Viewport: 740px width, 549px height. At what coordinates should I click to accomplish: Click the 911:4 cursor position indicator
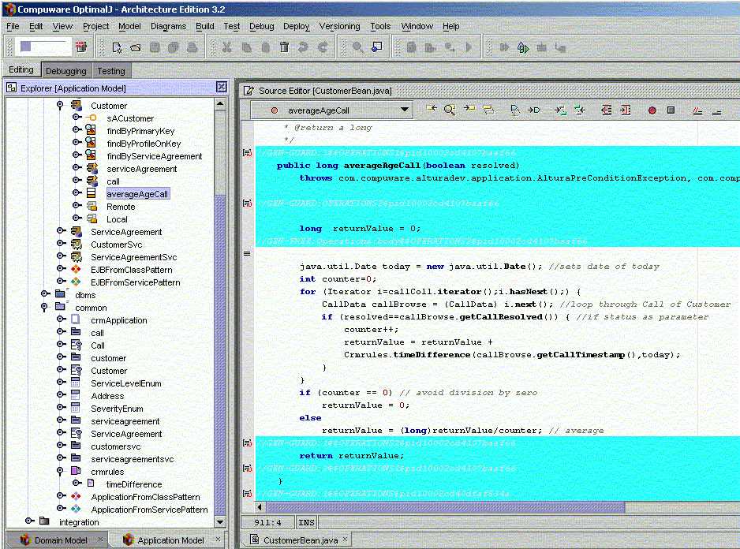pos(267,522)
